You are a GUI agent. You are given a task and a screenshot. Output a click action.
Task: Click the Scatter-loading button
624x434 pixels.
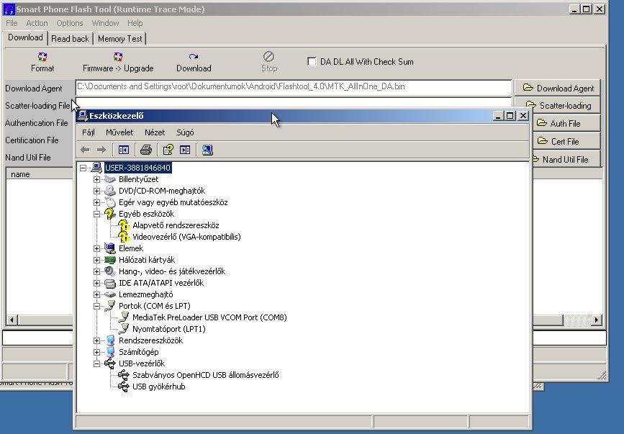point(558,105)
